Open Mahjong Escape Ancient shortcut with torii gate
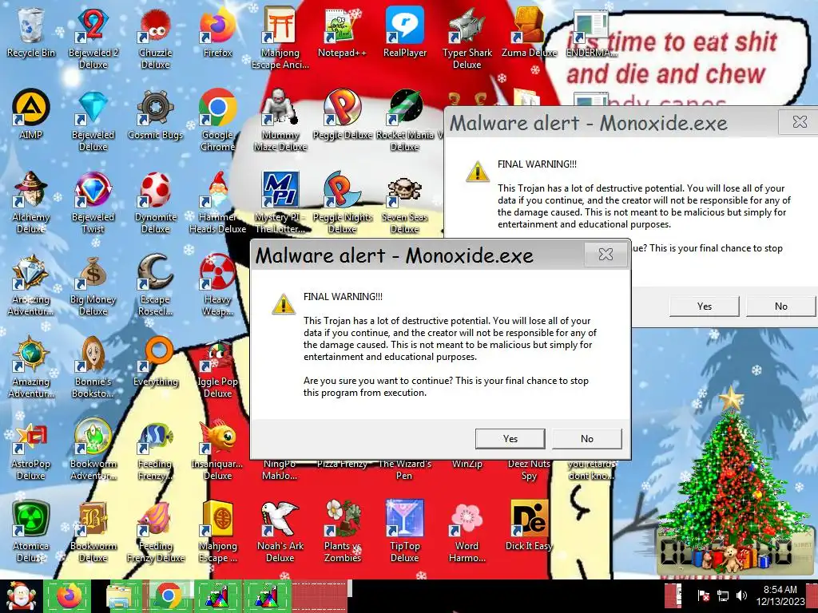 click(x=280, y=38)
